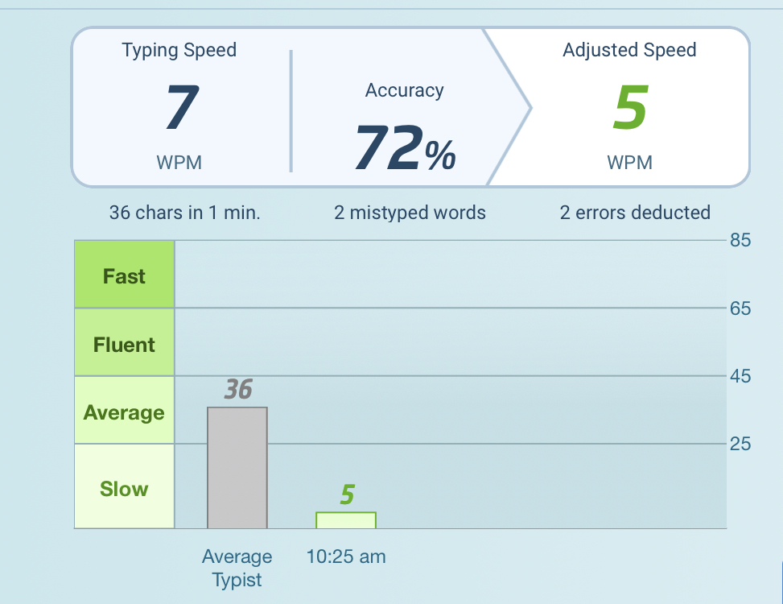Select the Fast speed category block

(125, 275)
